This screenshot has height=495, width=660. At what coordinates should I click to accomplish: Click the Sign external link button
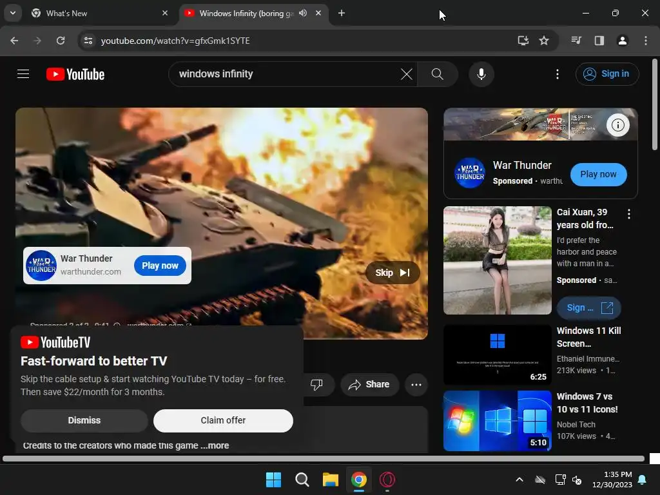(x=589, y=307)
